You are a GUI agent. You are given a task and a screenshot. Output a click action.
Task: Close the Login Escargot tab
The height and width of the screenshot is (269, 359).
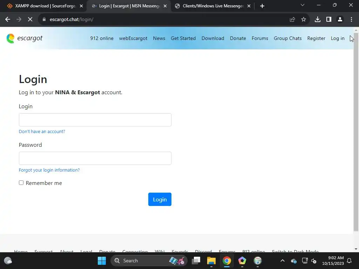pyautogui.click(x=165, y=6)
